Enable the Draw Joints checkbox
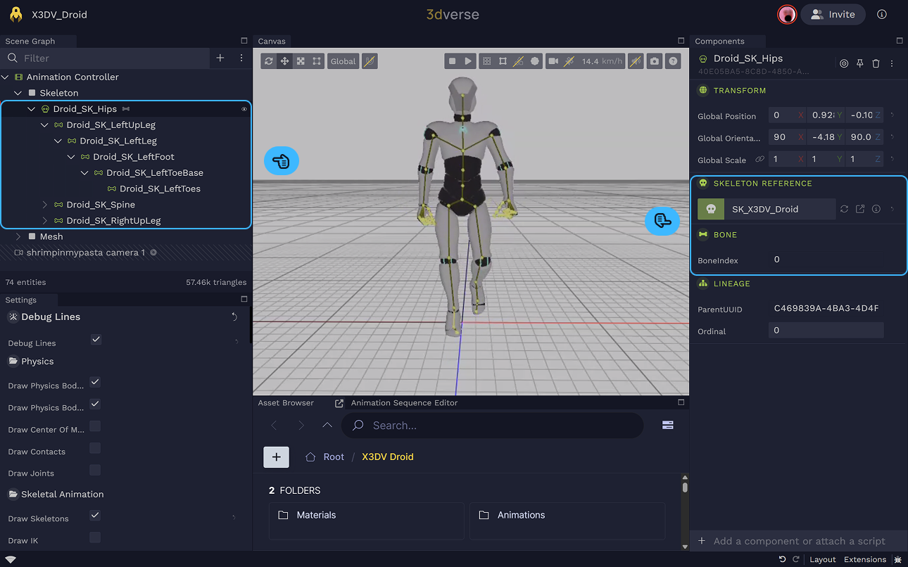This screenshot has width=908, height=567. [95, 470]
